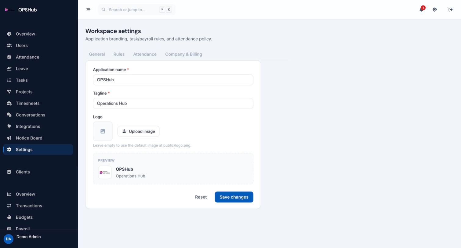The image size is (461, 248).
Task: Click the Upload image button
Action: (x=138, y=131)
